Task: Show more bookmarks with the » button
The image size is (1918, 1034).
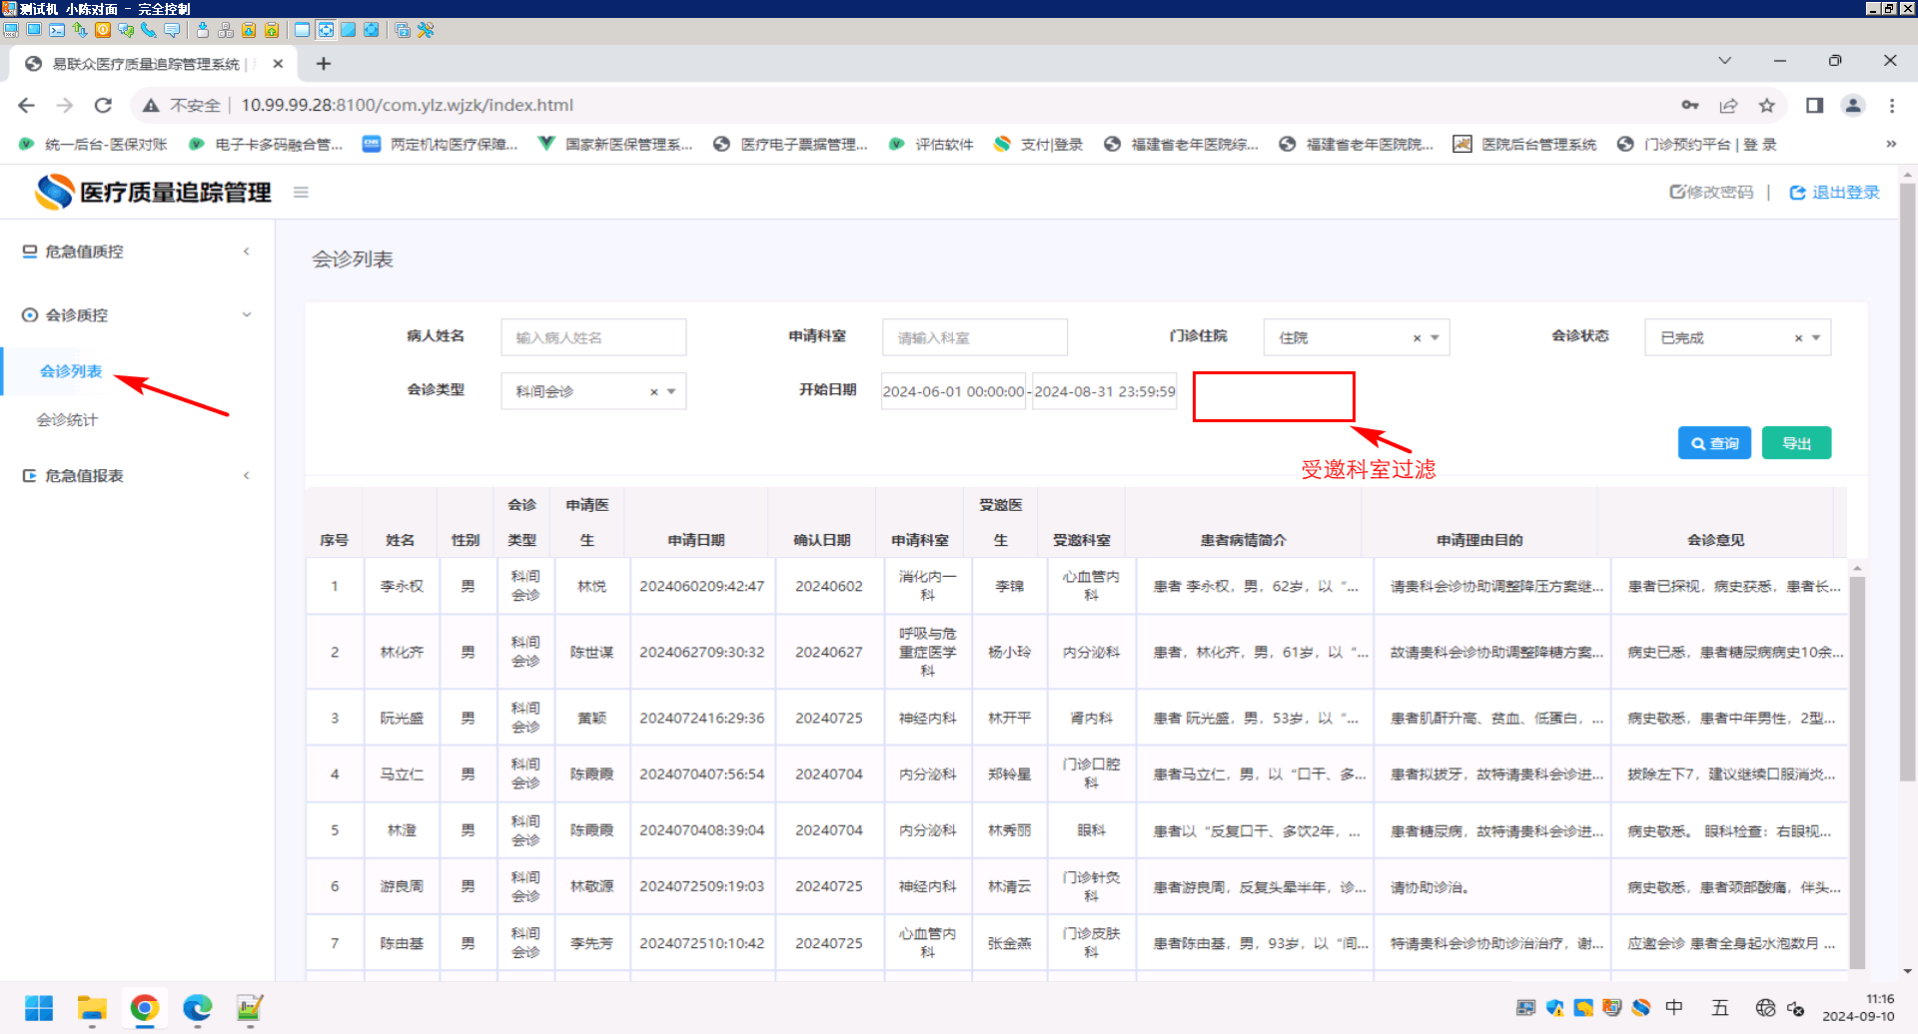Action: [x=1891, y=144]
